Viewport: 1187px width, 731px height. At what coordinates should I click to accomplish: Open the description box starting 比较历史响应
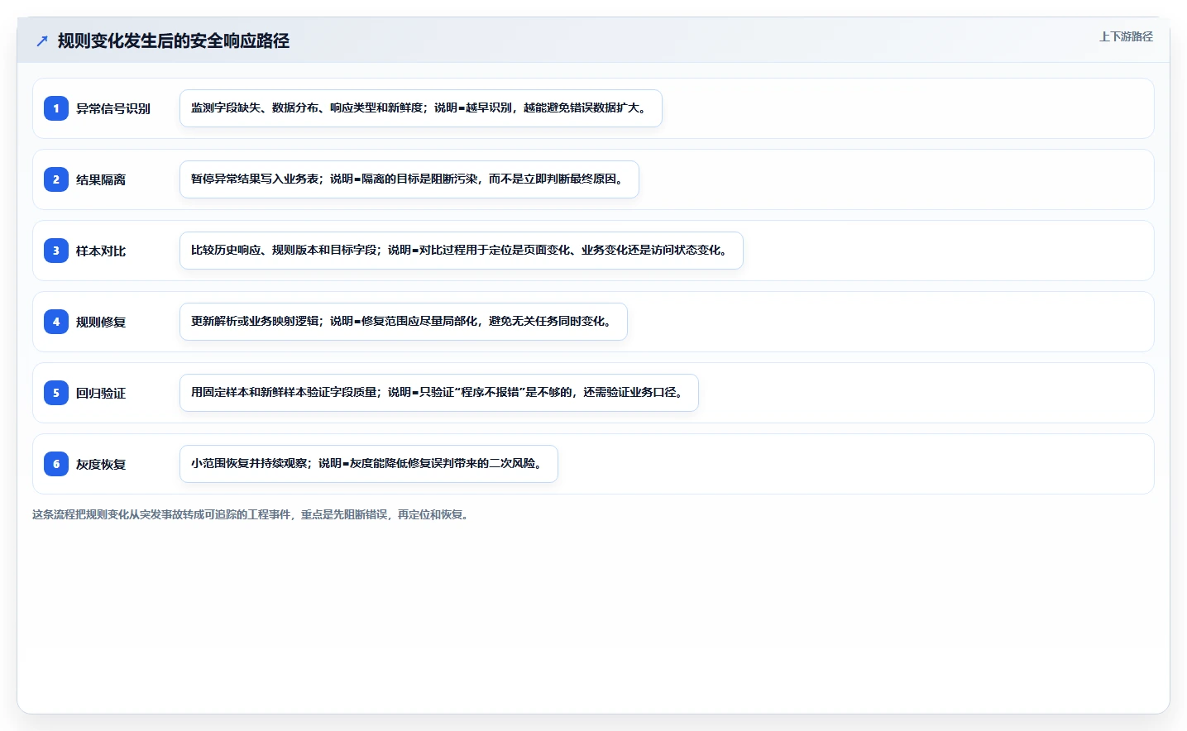462,251
